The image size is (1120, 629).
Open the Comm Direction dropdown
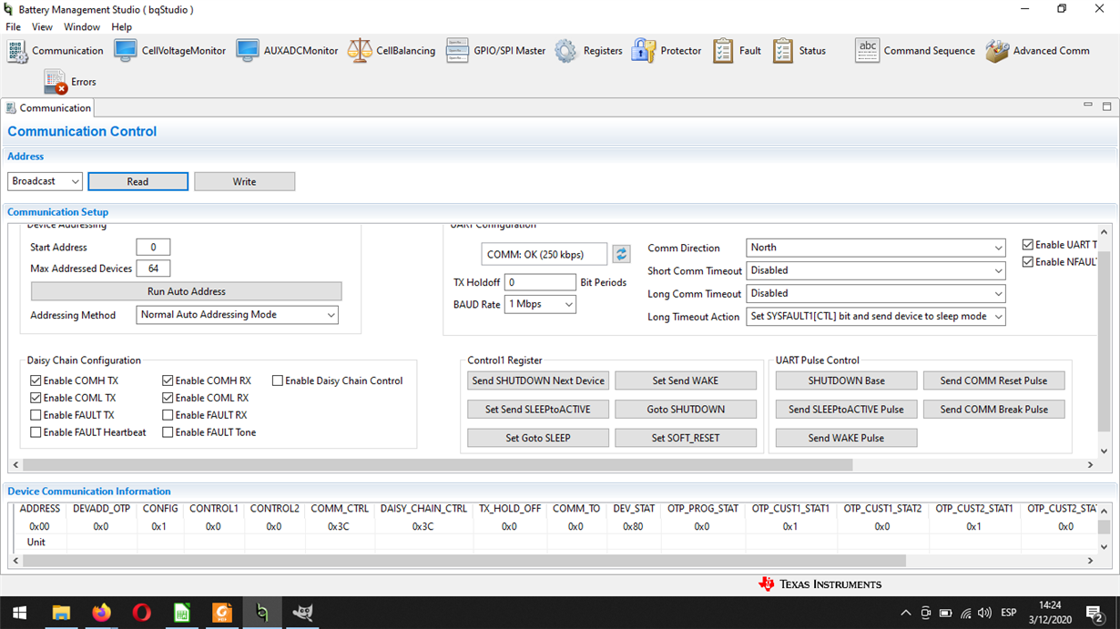876,248
